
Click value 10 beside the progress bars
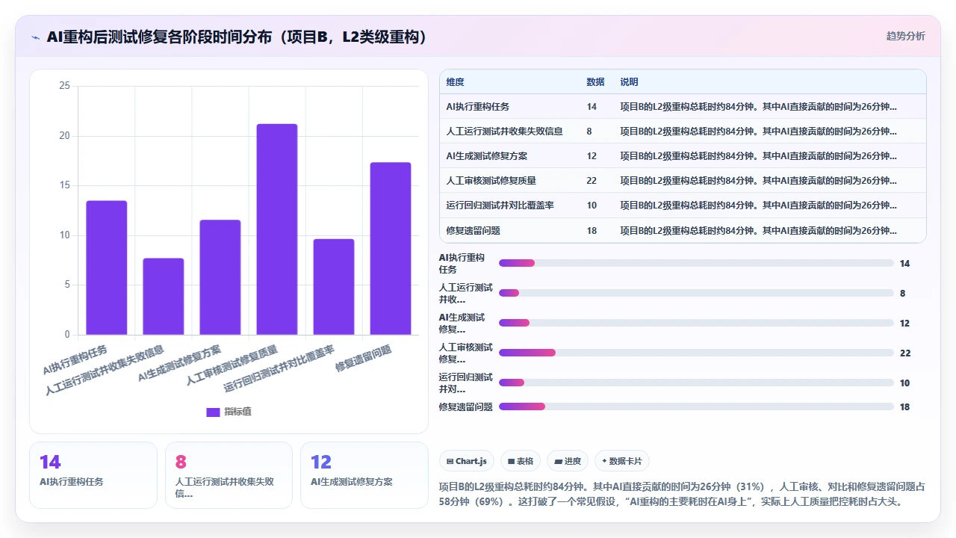905,383
